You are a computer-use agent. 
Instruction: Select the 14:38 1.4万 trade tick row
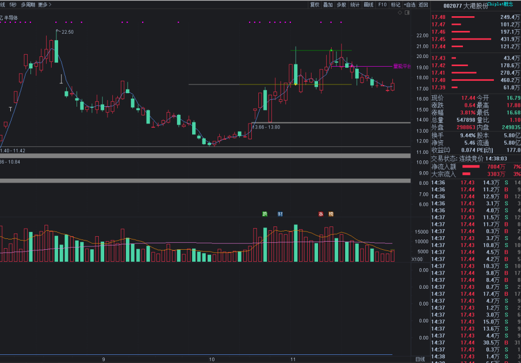point(476,356)
